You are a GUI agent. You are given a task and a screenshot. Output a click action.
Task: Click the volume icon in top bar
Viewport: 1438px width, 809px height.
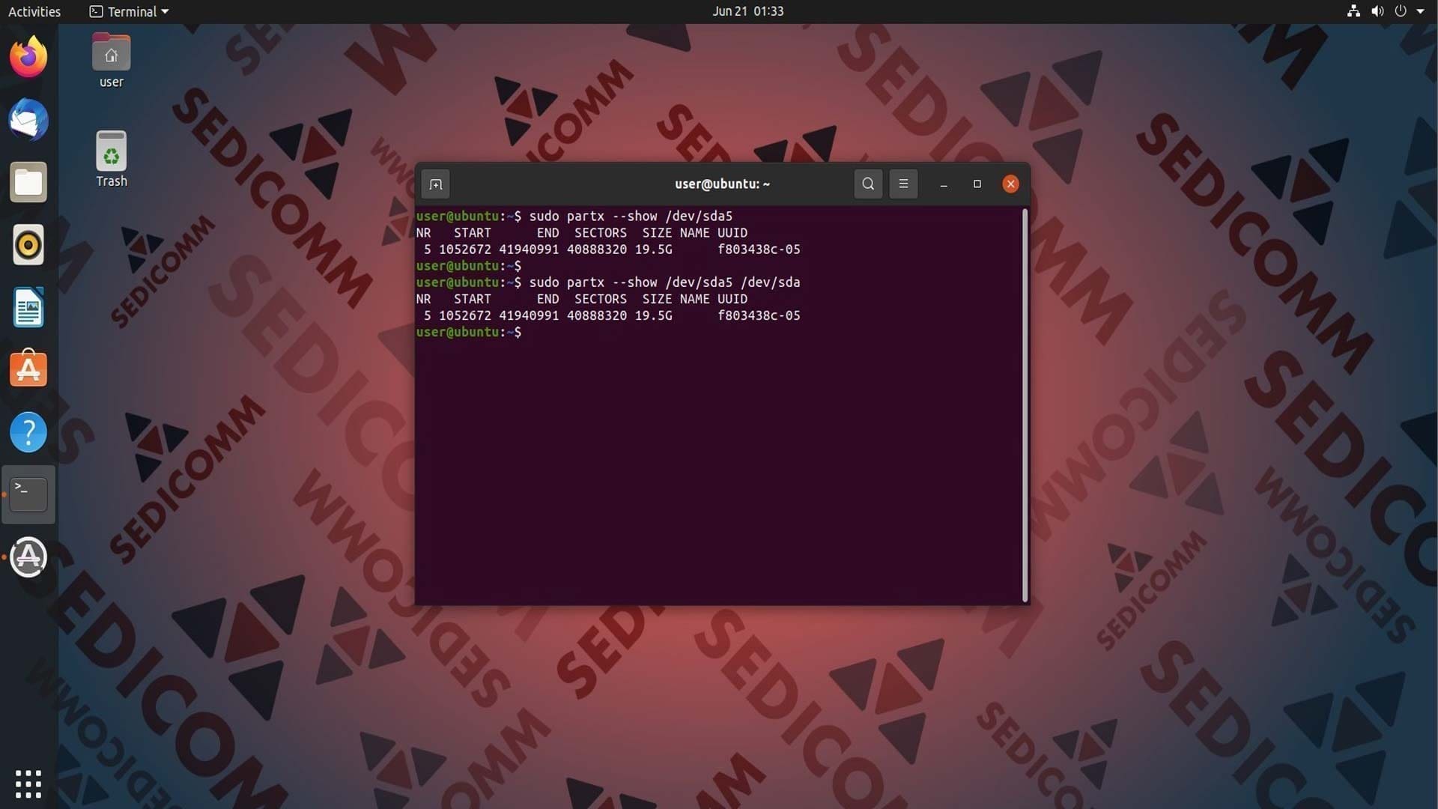point(1377,11)
